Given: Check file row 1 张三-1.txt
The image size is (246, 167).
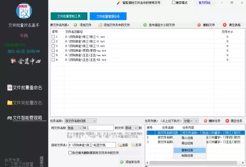Looking at the screenshot, I should click(53, 36).
